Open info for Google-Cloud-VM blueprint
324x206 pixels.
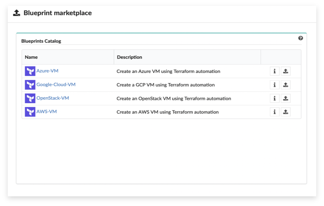tap(274, 85)
